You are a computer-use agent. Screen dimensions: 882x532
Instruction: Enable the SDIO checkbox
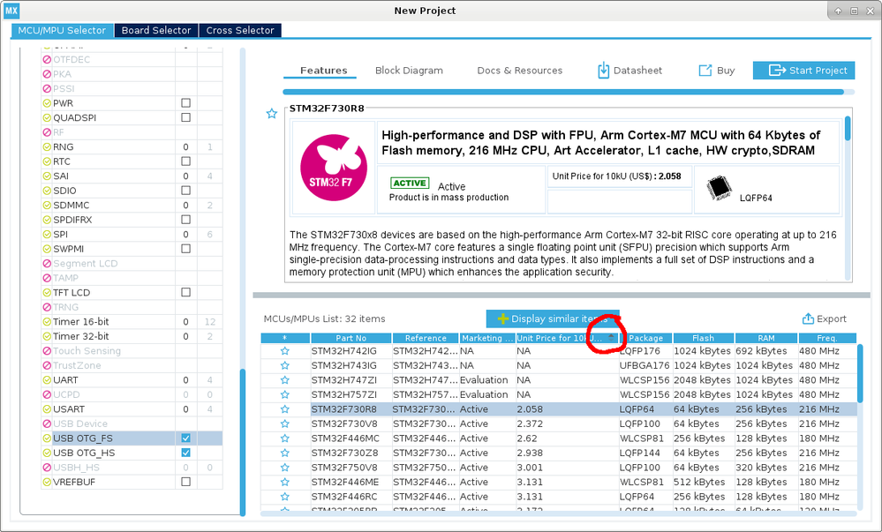[185, 191]
